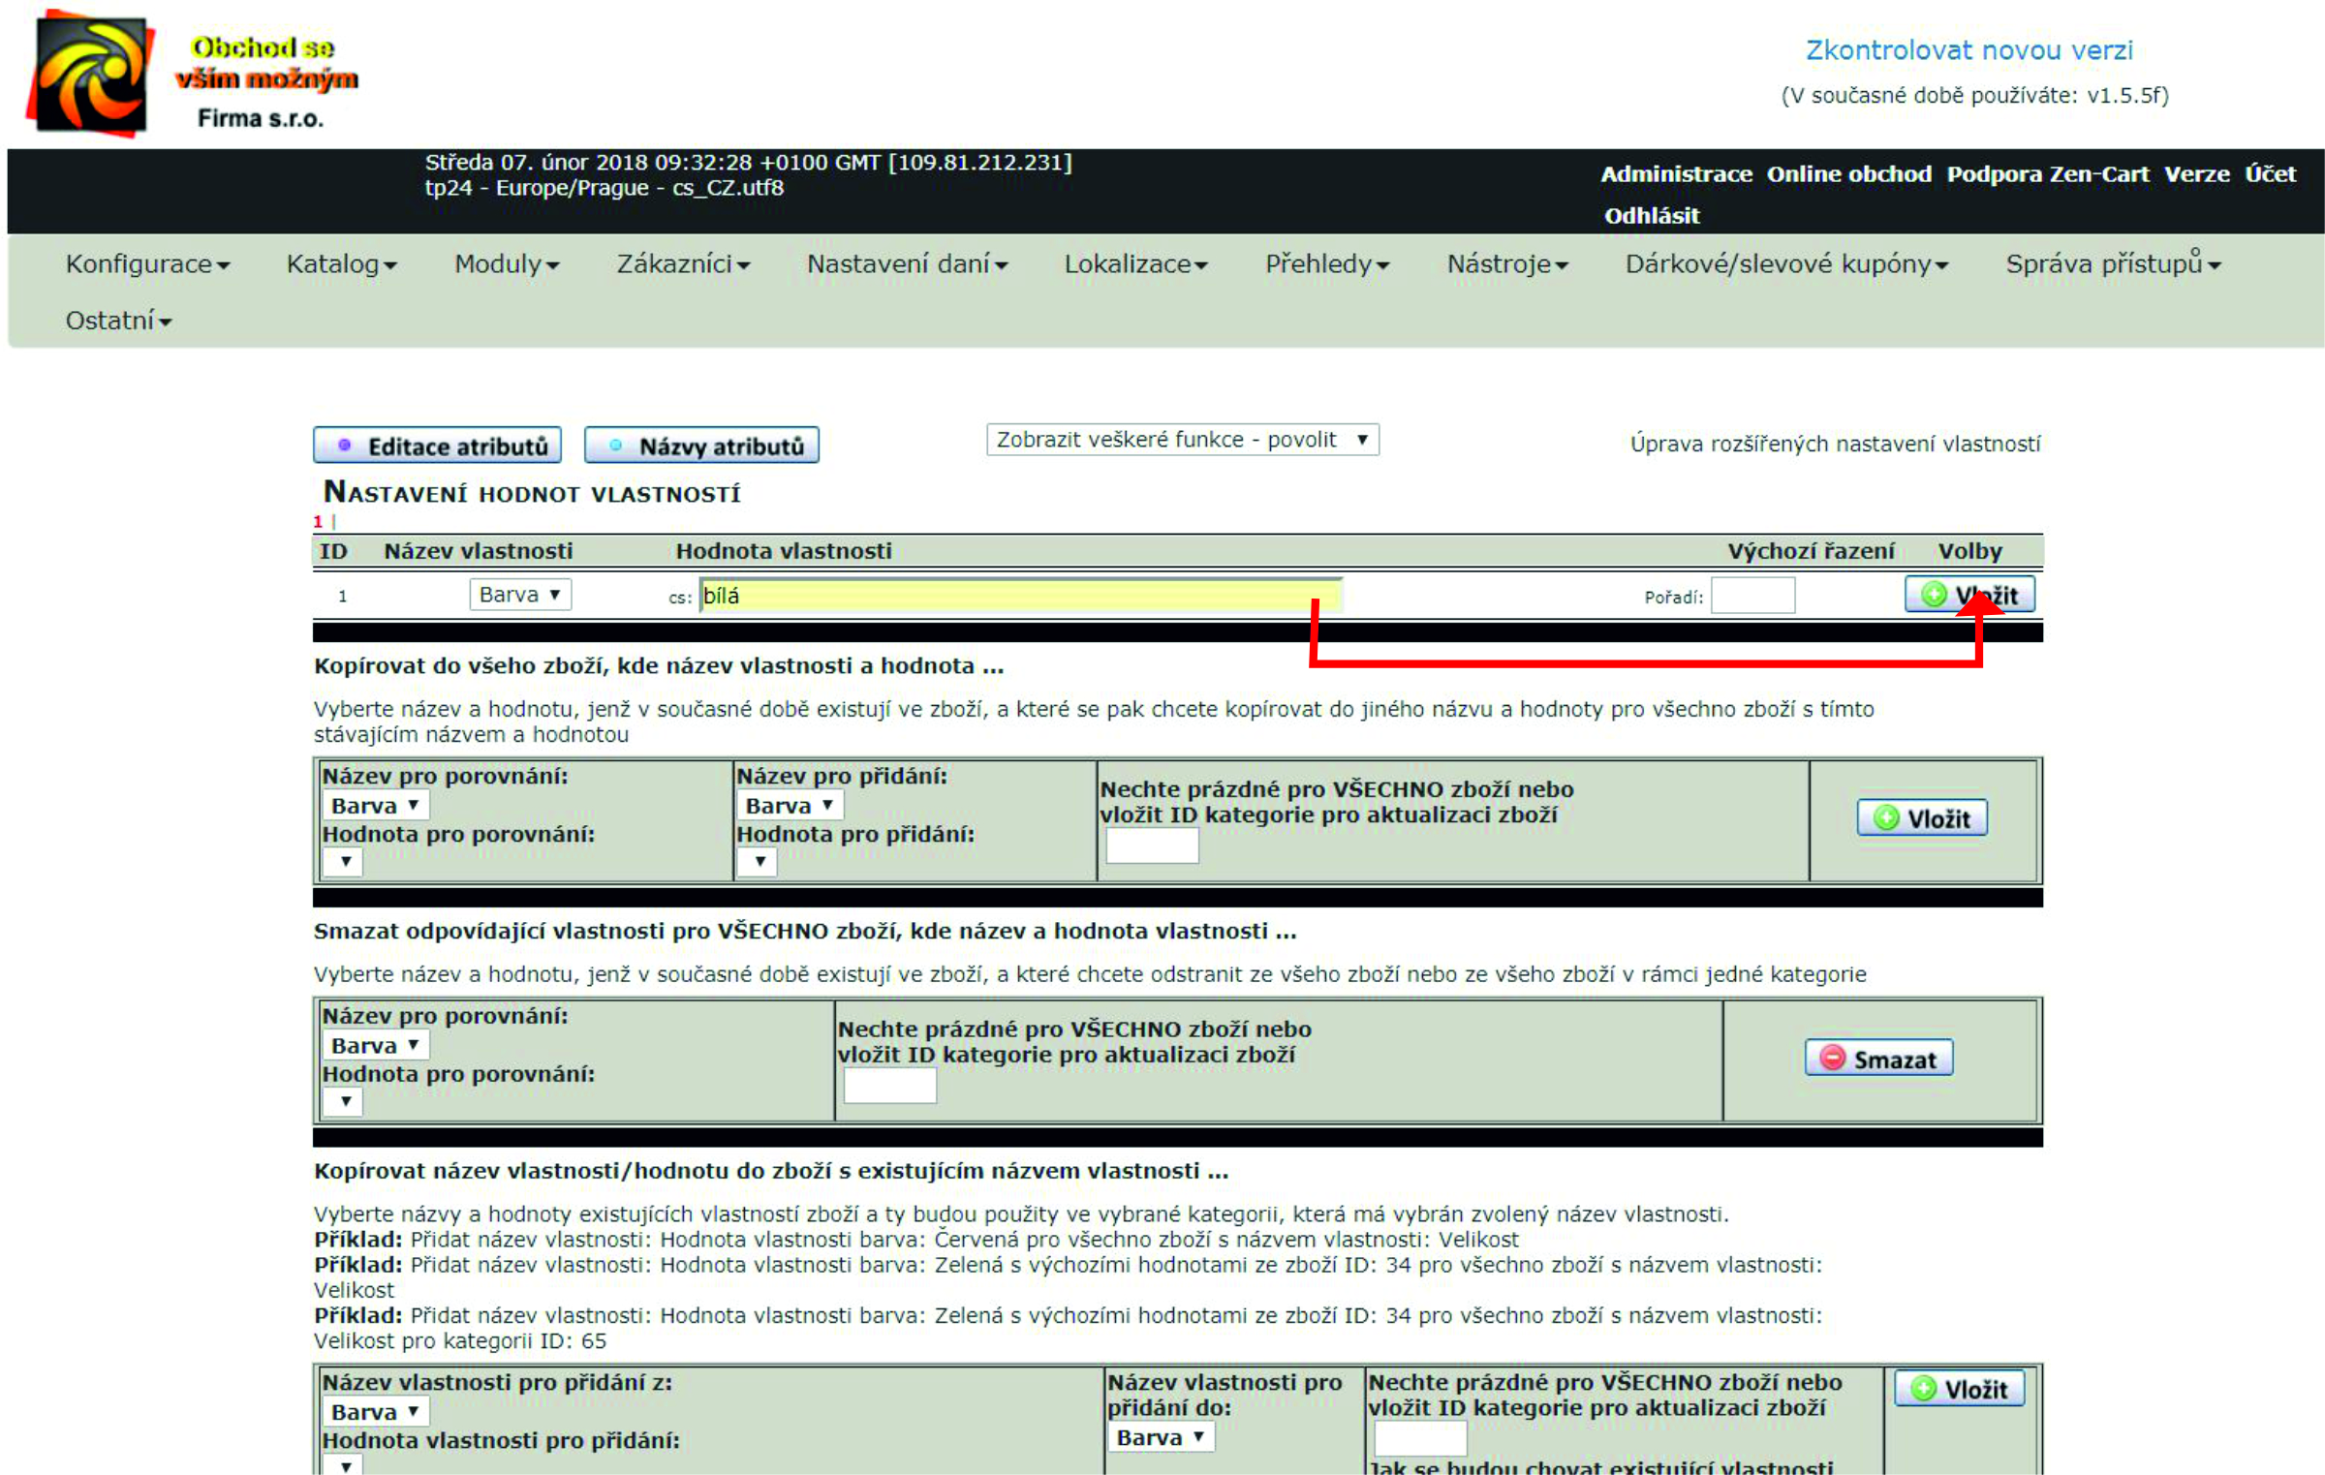Viewport: 2325px width, 1475px height.
Task: Click the red Smazat delete button
Action: click(1877, 1059)
